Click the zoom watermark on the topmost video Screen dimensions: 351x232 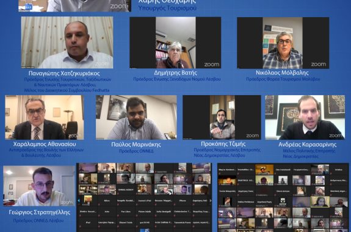pos(119,6)
